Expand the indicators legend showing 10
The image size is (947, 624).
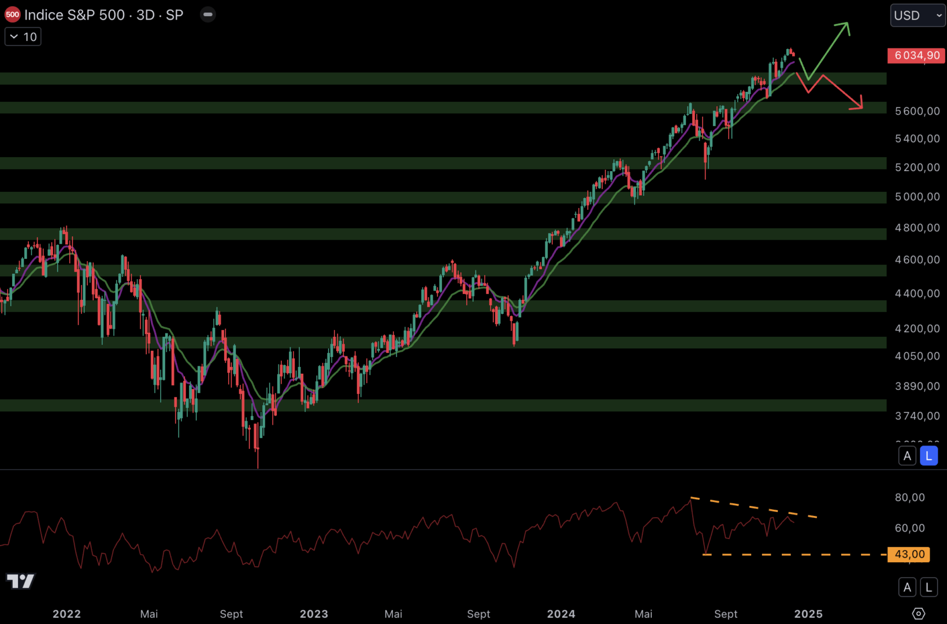click(x=23, y=37)
